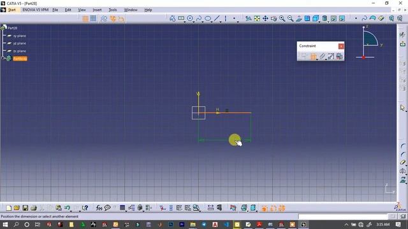Click the New document icon
This screenshot has height=229, width=408.
pyautogui.click(x=8, y=208)
